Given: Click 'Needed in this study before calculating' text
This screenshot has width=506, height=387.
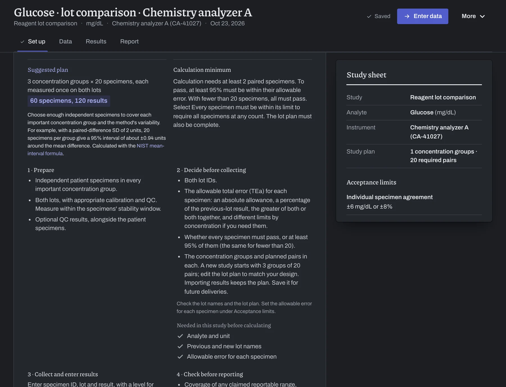Looking at the screenshot, I should coord(224,325).
